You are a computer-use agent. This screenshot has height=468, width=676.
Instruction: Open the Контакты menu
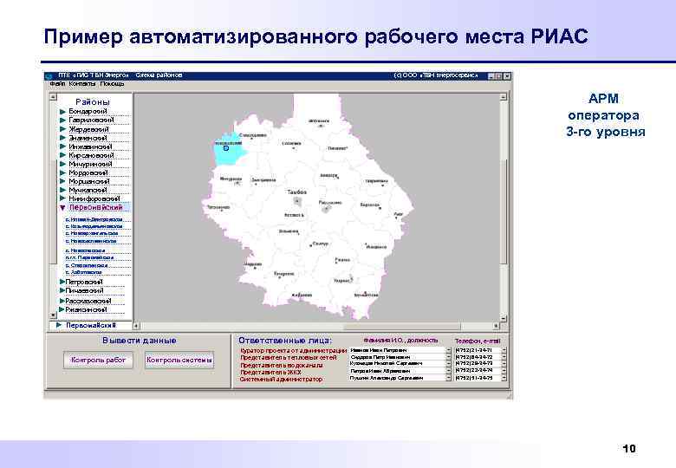[82, 83]
